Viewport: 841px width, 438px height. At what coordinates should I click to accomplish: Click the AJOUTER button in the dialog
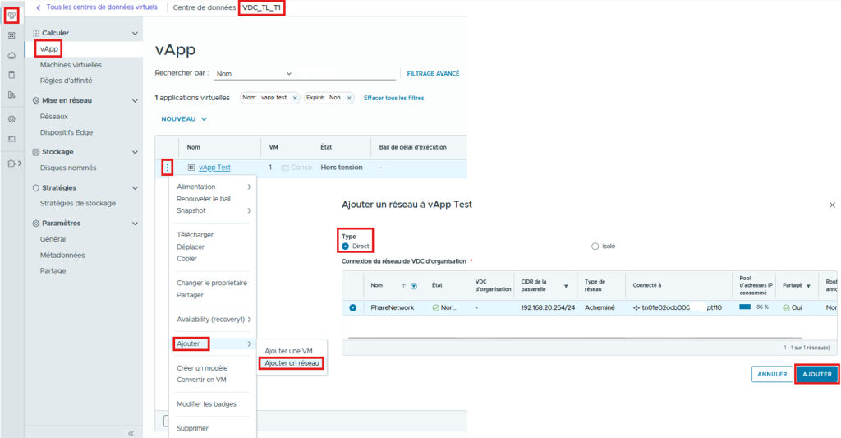816,374
